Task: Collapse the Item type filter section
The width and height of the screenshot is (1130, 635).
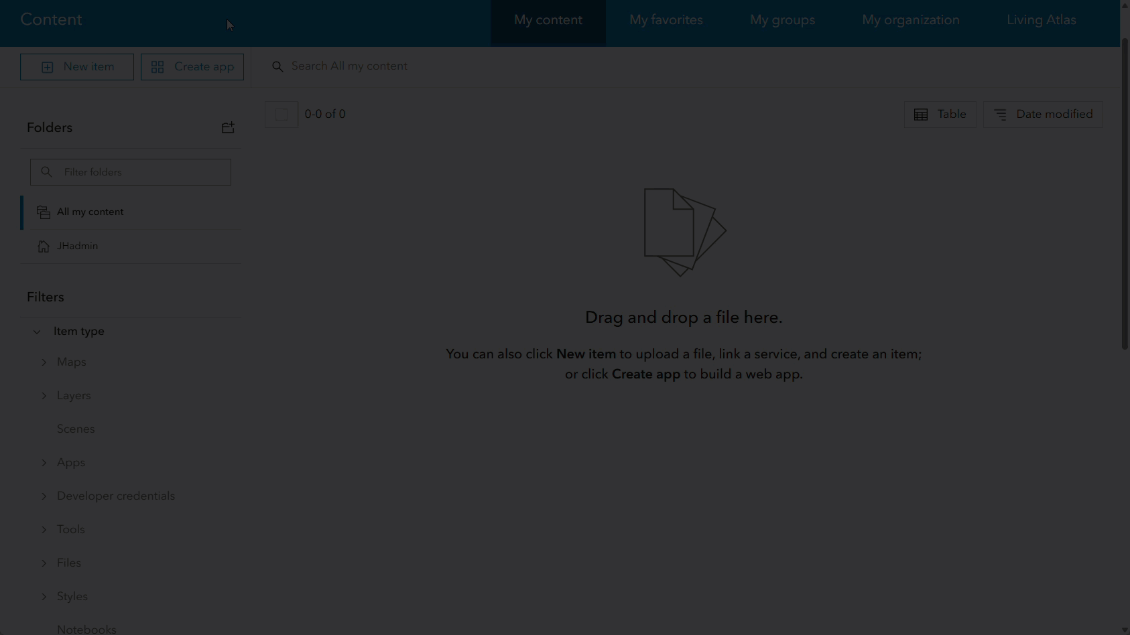Action: (37, 331)
